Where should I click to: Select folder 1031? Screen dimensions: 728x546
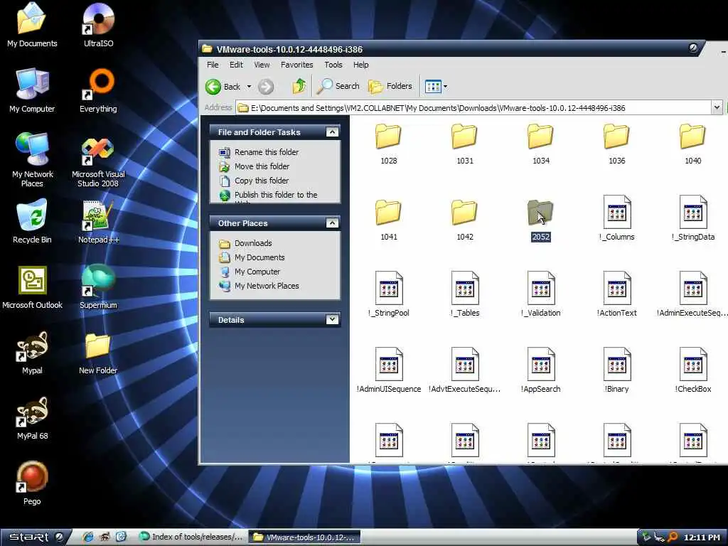[x=465, y=143]
